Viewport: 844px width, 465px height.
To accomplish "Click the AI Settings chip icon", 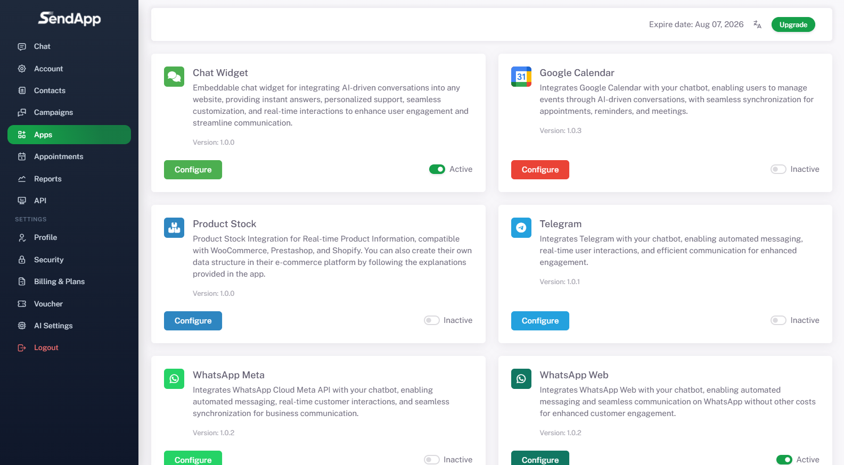I will pyautogui.click(x=22, y=326).
